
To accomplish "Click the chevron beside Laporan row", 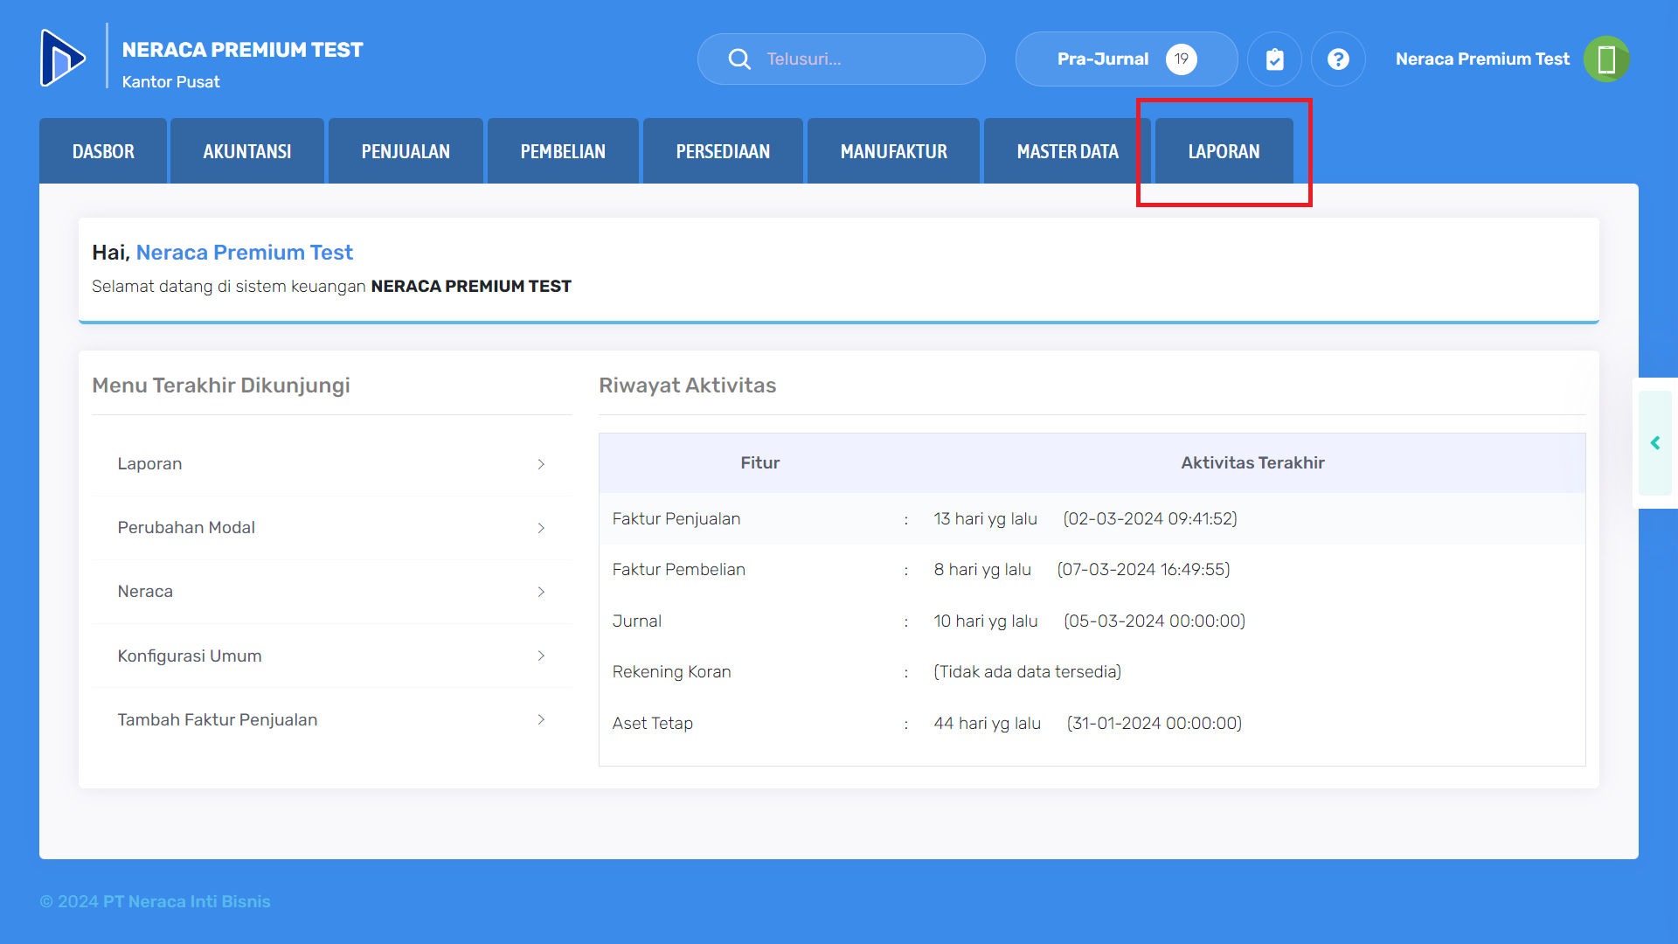I will [541, 464].
